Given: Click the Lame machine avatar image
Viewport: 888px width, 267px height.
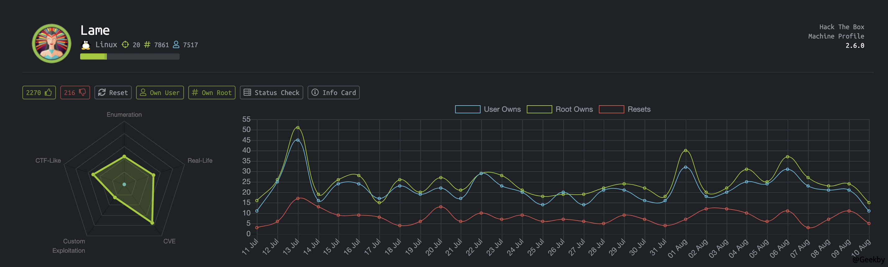Looking at the screenshot, I should point(52,43).
